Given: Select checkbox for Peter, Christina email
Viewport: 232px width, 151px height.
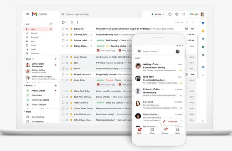Looking at the screenshot, I should 63,103.
